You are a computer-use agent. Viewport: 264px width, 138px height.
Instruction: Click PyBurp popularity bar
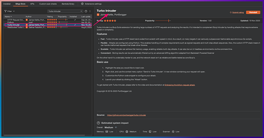[63, 22]
